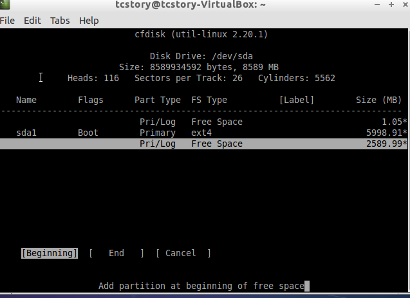Viewport: 410px width, 298px height.
Task: Close the terminal window
Action: pyautogui.click(x=405, y=5)
